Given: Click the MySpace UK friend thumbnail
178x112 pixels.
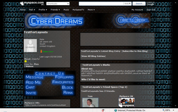Looking at the screenshot, I should (x=126, y=102).
